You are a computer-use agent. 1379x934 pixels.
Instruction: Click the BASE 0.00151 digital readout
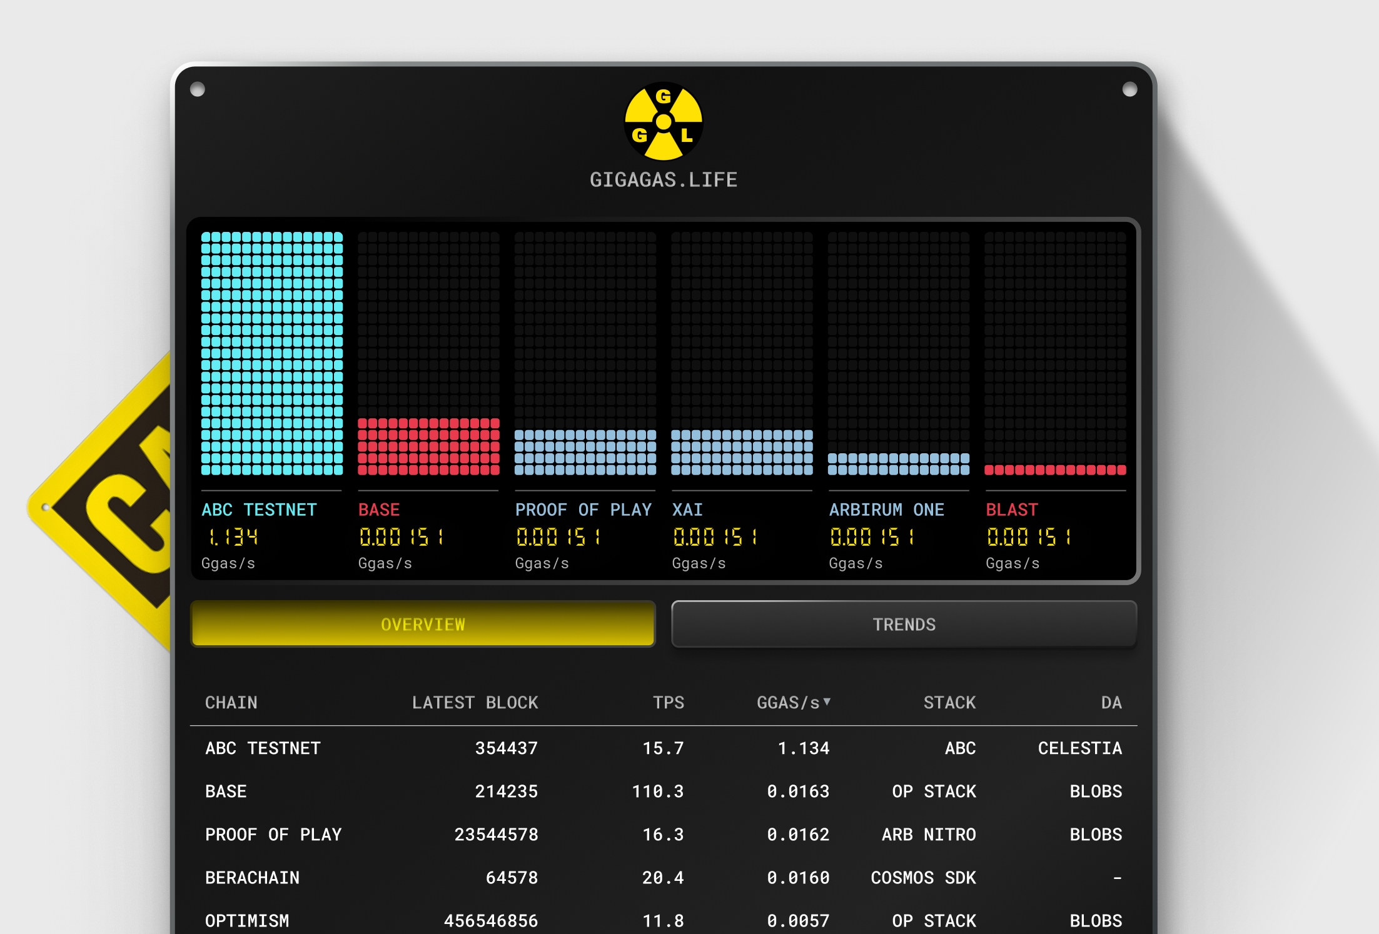tap(402, 536)
